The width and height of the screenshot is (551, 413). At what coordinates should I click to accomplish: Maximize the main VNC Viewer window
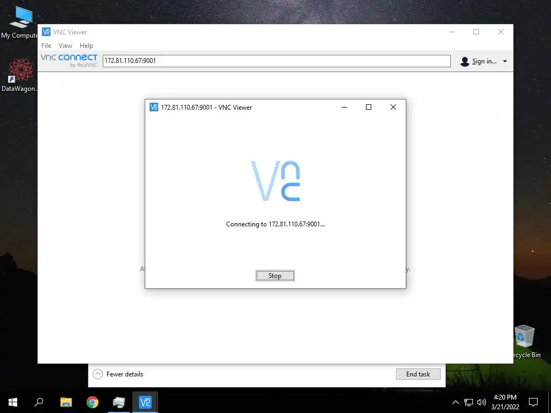coord(476,32)
